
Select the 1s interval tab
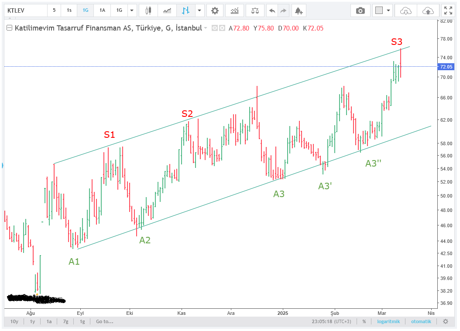69,10
